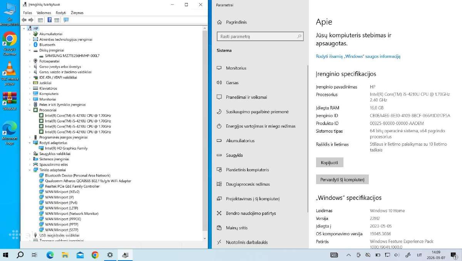Collapse the Procesoriai category
The width and height of the screenshot is (462, 261).
pos(30,110)
